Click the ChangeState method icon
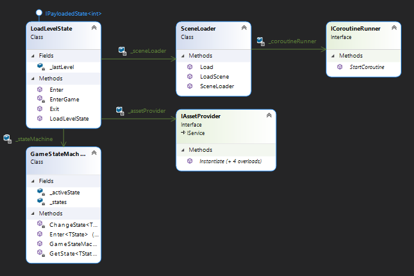This screenshot has height=276, width=414. (41, 224)
